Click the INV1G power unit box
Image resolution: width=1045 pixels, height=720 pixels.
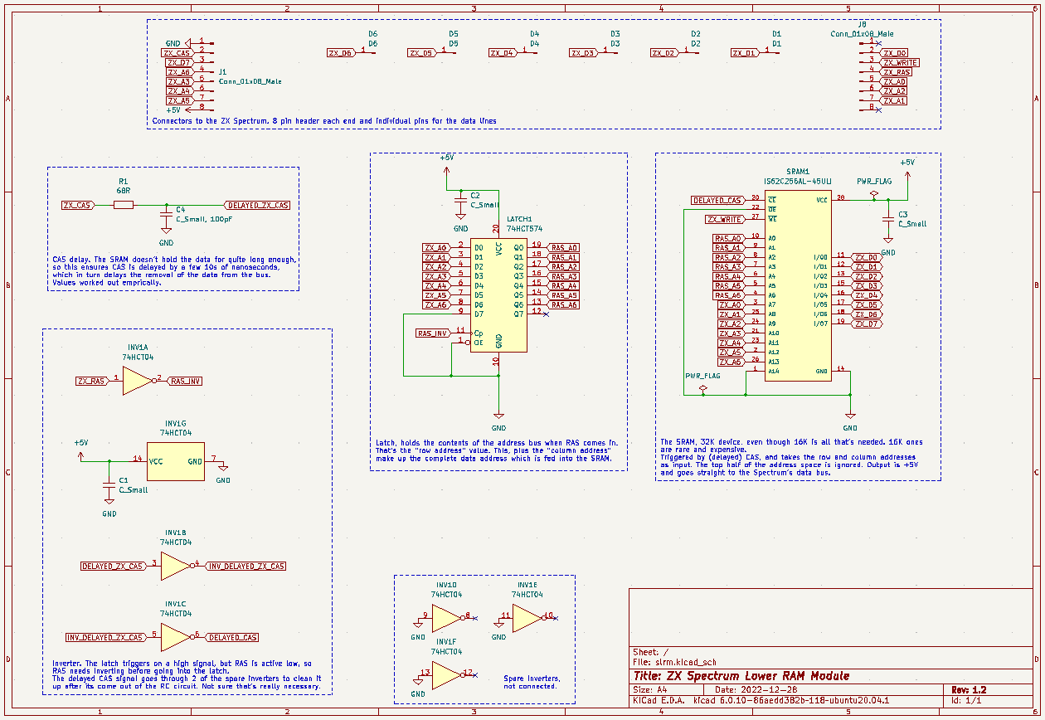click(175, 462)
